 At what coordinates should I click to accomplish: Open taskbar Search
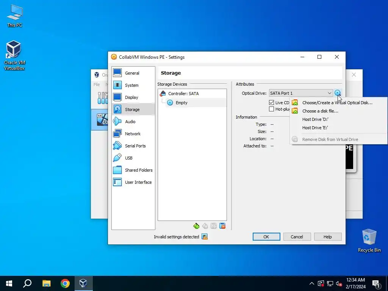click(27, 283)
